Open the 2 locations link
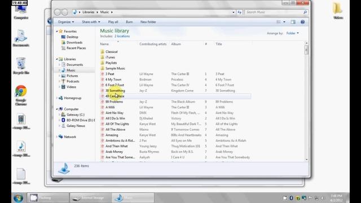The height and width of the screenshot is (203, 361). tap(122, 36)
